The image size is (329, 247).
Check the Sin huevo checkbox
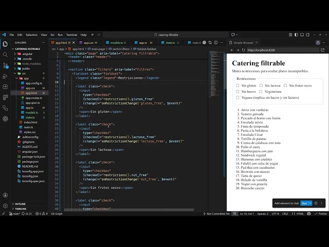237,92
